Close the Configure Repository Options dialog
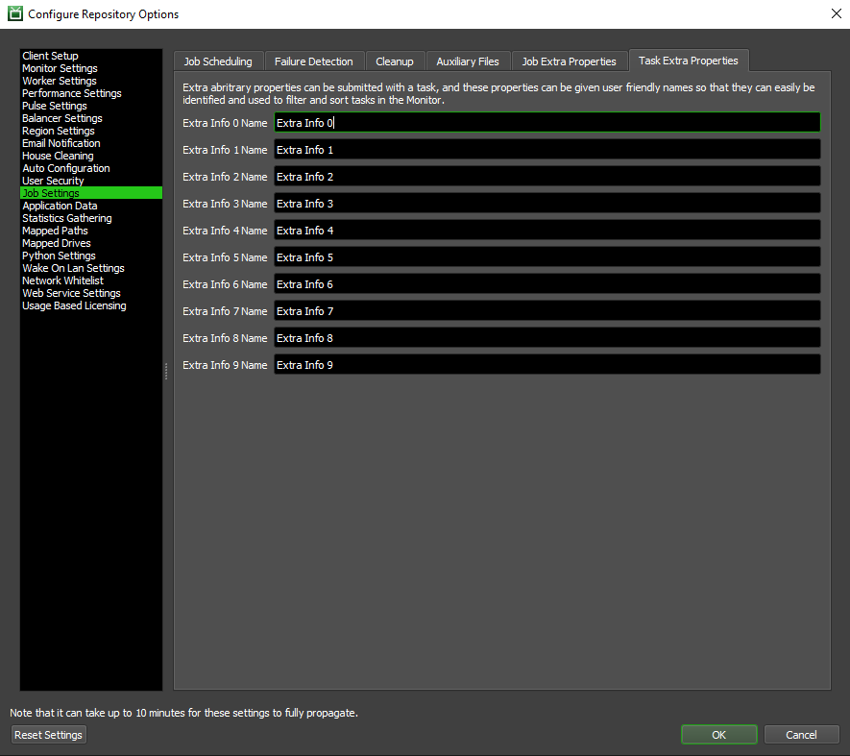Viewport: 850px width, 756px height. pos(836,13)
